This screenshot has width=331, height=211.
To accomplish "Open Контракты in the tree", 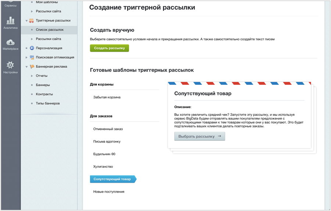I will click(45, 94).
